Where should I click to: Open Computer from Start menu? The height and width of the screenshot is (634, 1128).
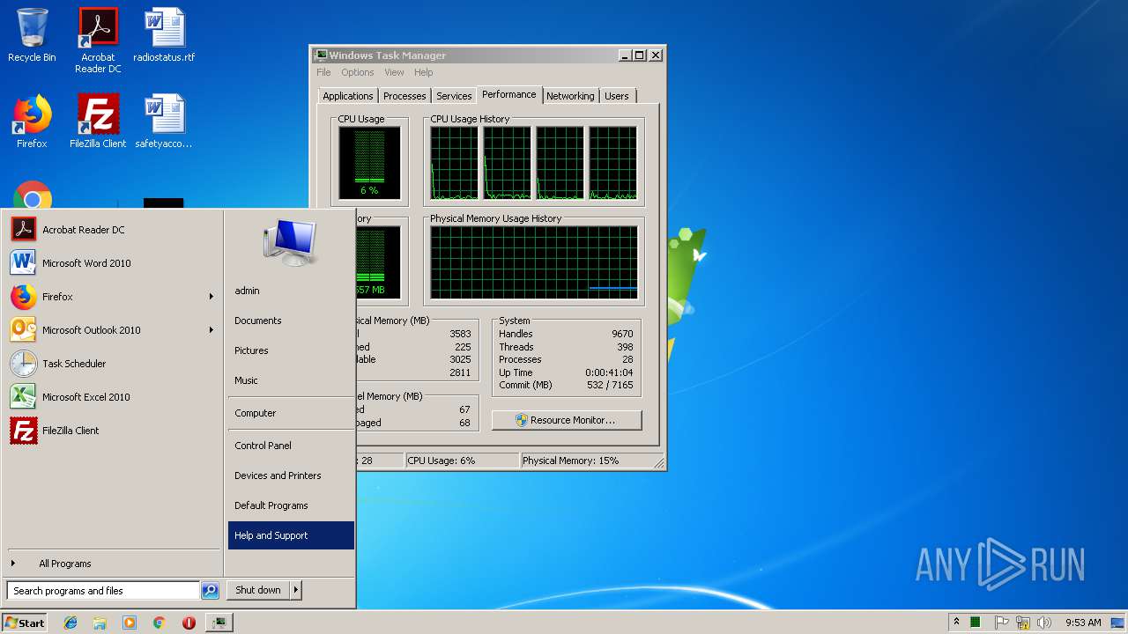pos(291,413)
